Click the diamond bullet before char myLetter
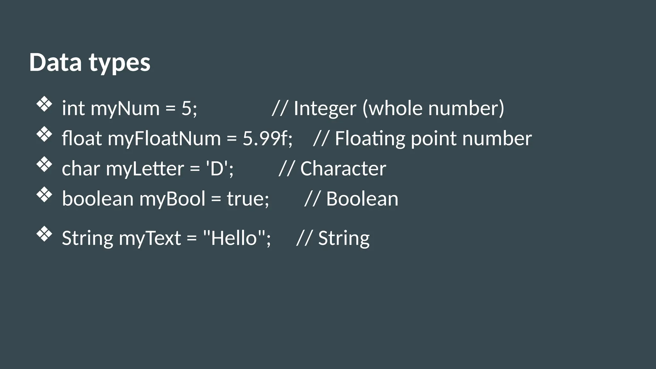This screenshot has width=656, height=369. coord(44,165)
